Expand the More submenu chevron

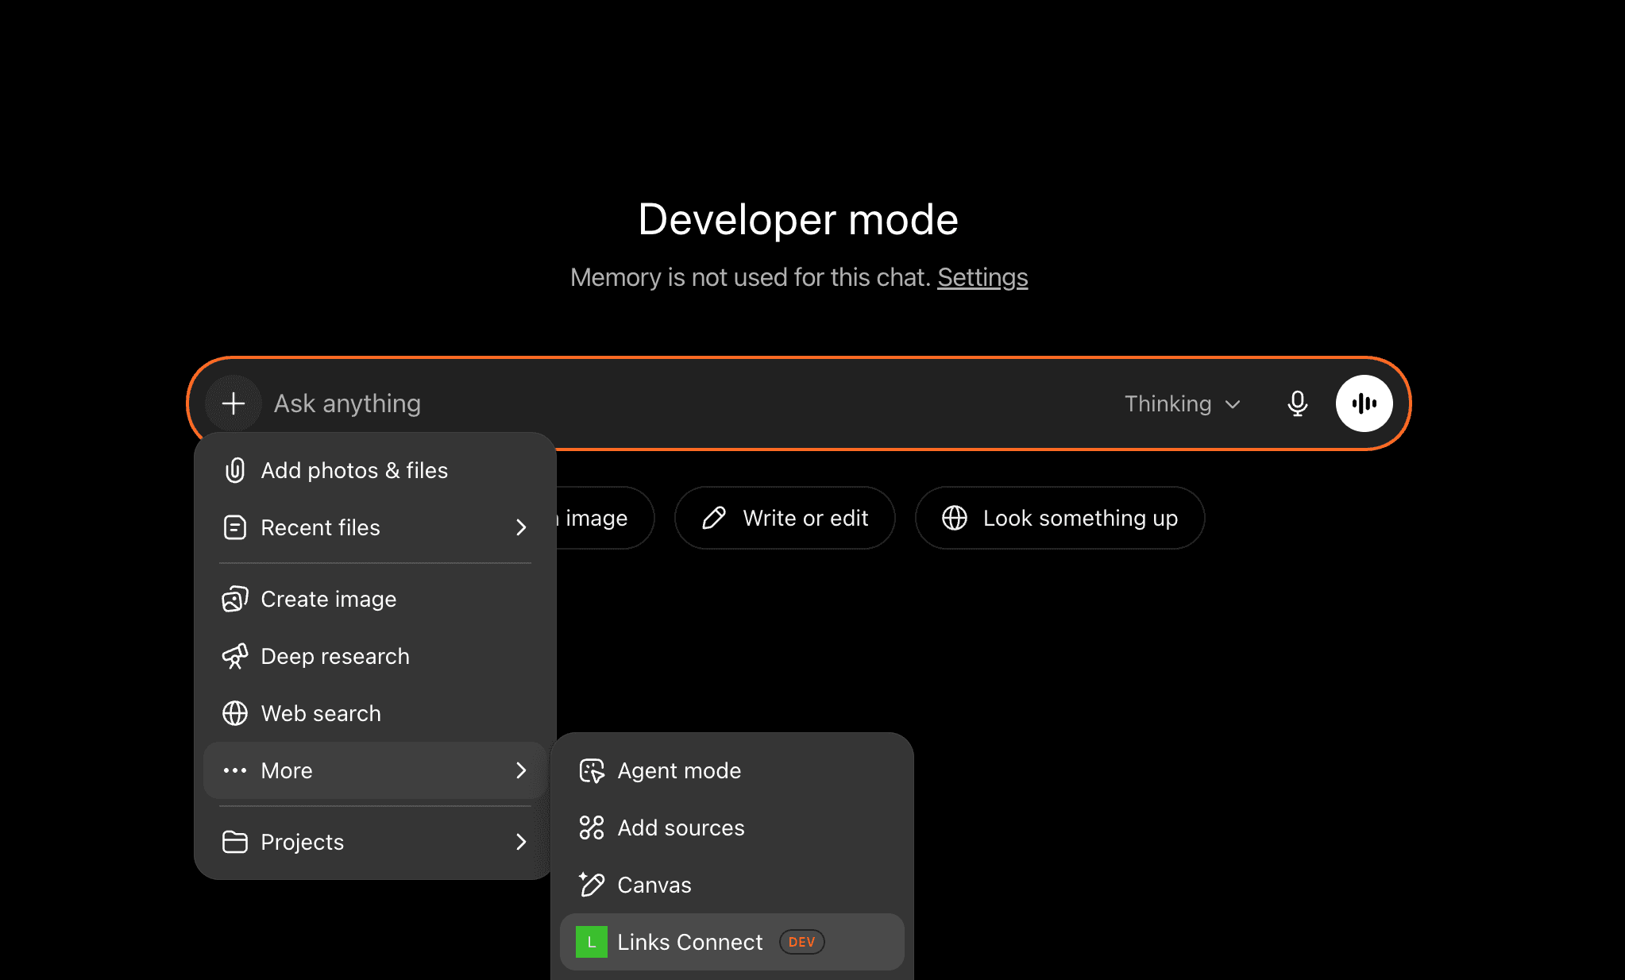[x=521, y=770]
